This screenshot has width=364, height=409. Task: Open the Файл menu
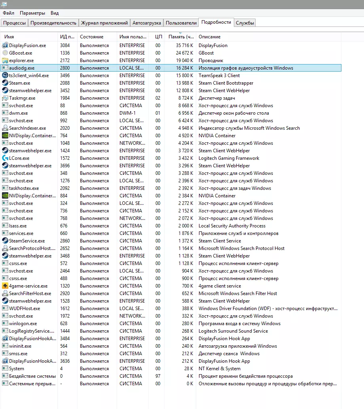coord(8,13)
